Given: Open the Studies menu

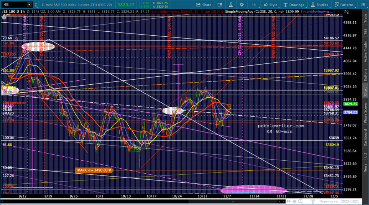Looking at the screenshot, I should pyautogui.click(x=319, y=5).
